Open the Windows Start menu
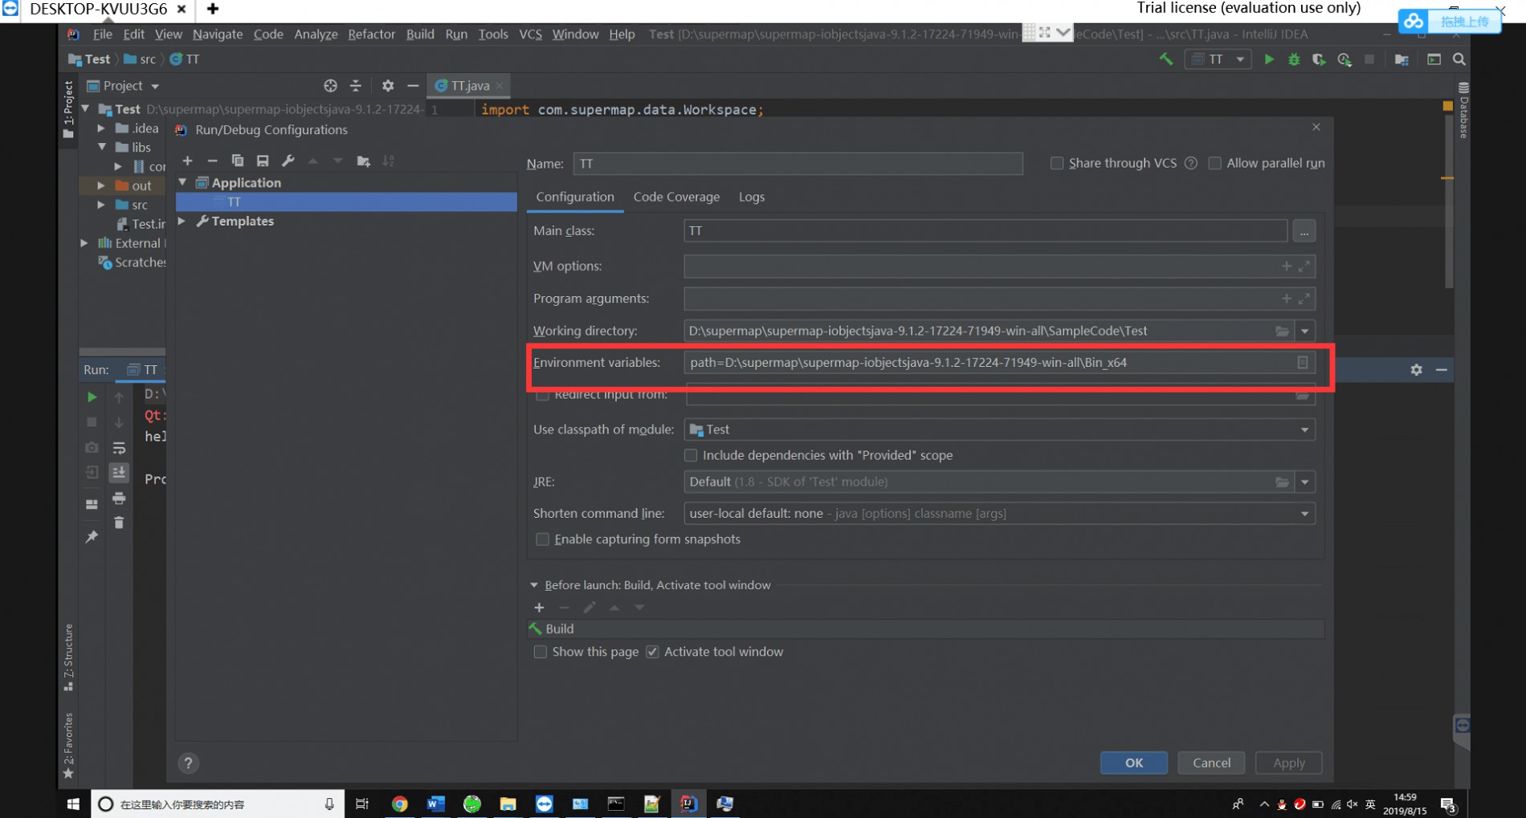Viewport: 1526px width, 818px height. click(73, 804)
